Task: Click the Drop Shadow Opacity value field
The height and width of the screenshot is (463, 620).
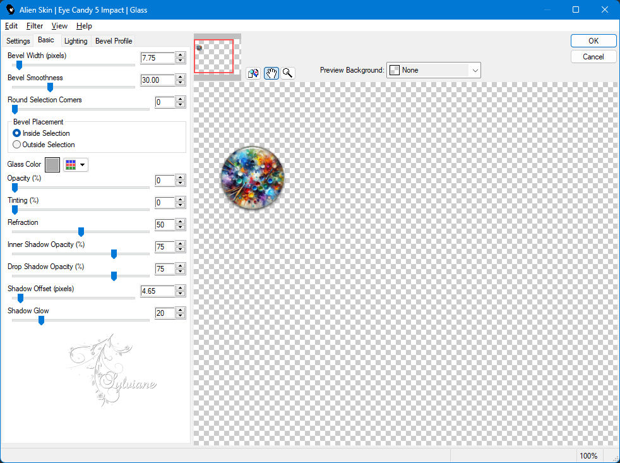Action: point(165,269)
